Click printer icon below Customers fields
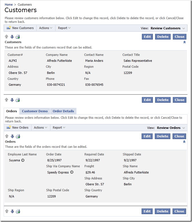The image size is (192, 222). click(18, 100)
